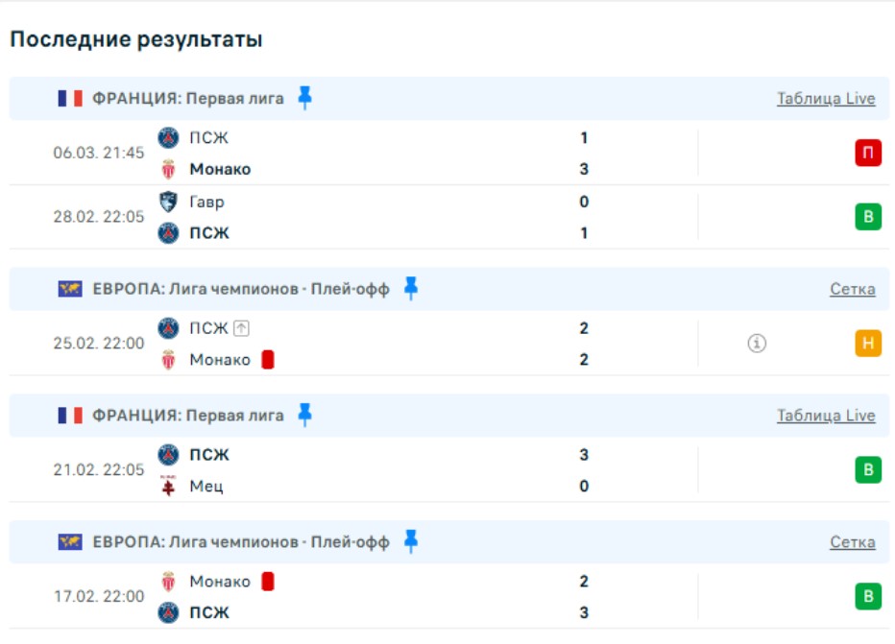The width and height of the screenshot is (895, 644).
Task: Click the red П loss badge
Action: [868, 153]
